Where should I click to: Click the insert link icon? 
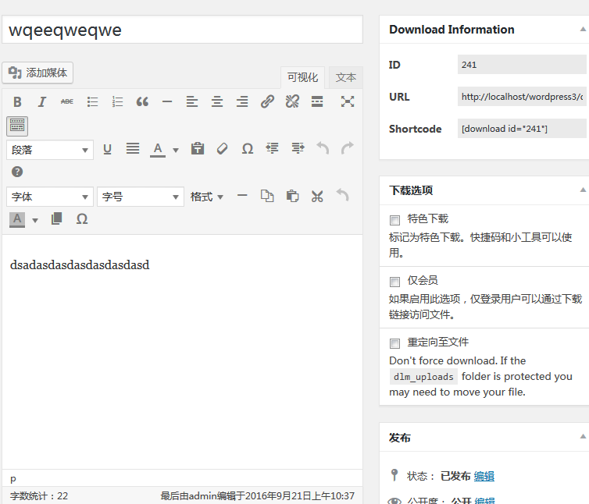(267, 101)
